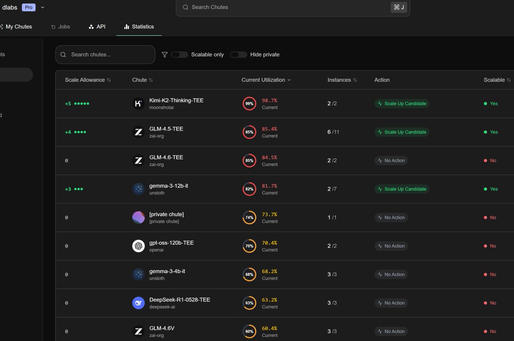Click the Jobs refresh icon

click(54, 27)
